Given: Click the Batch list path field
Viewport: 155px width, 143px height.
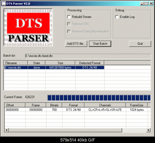Looking at the screenshot, I should click(88, 56).
